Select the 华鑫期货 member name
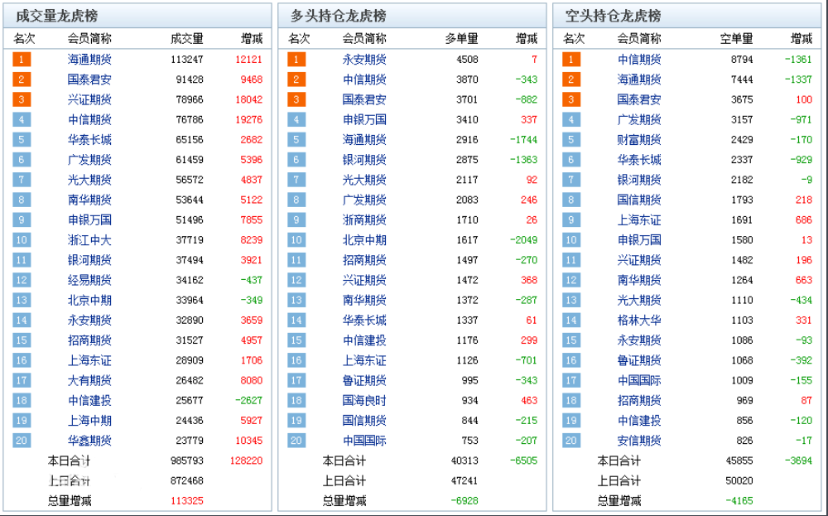 point(89,441)
